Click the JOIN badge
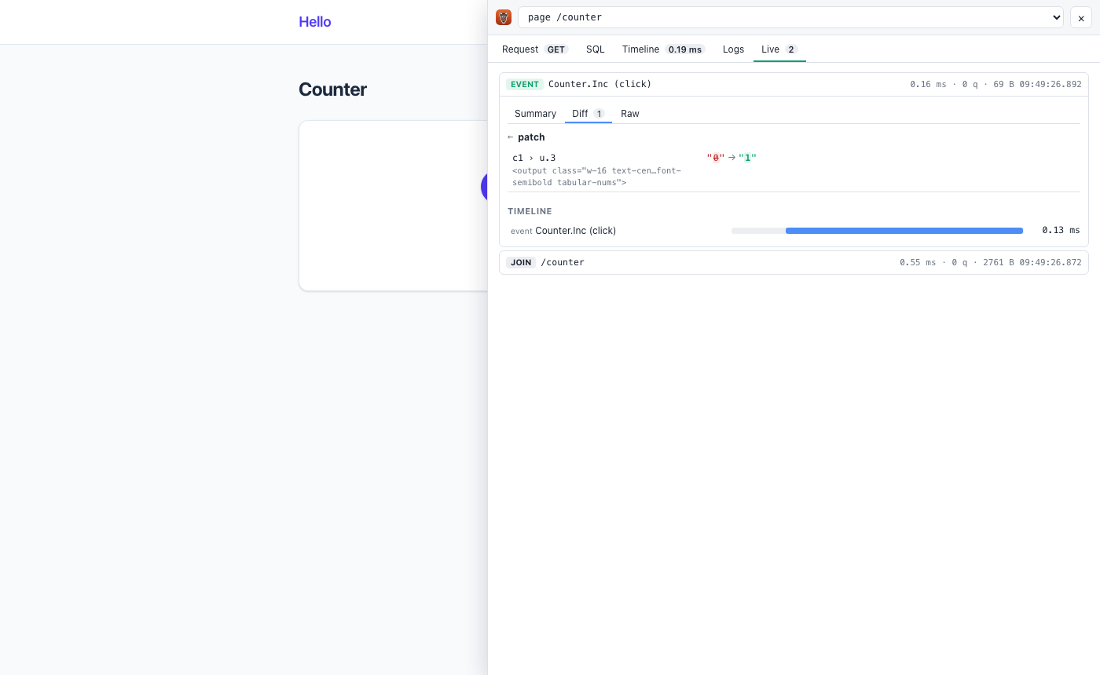This screenshot has width=1100, height=675. coord(521,262)
